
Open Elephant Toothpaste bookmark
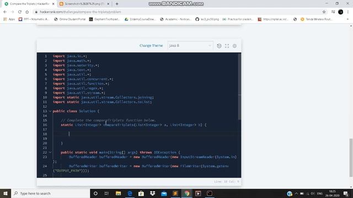coord(105,19)
